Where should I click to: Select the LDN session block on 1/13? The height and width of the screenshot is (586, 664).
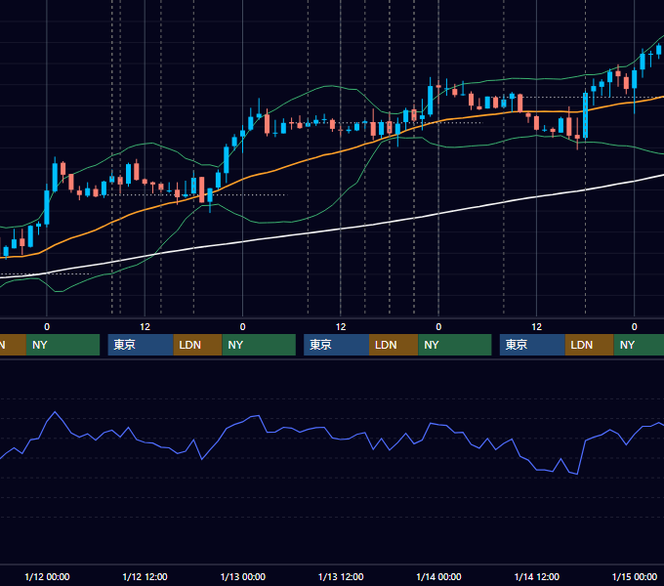(394, 345)
